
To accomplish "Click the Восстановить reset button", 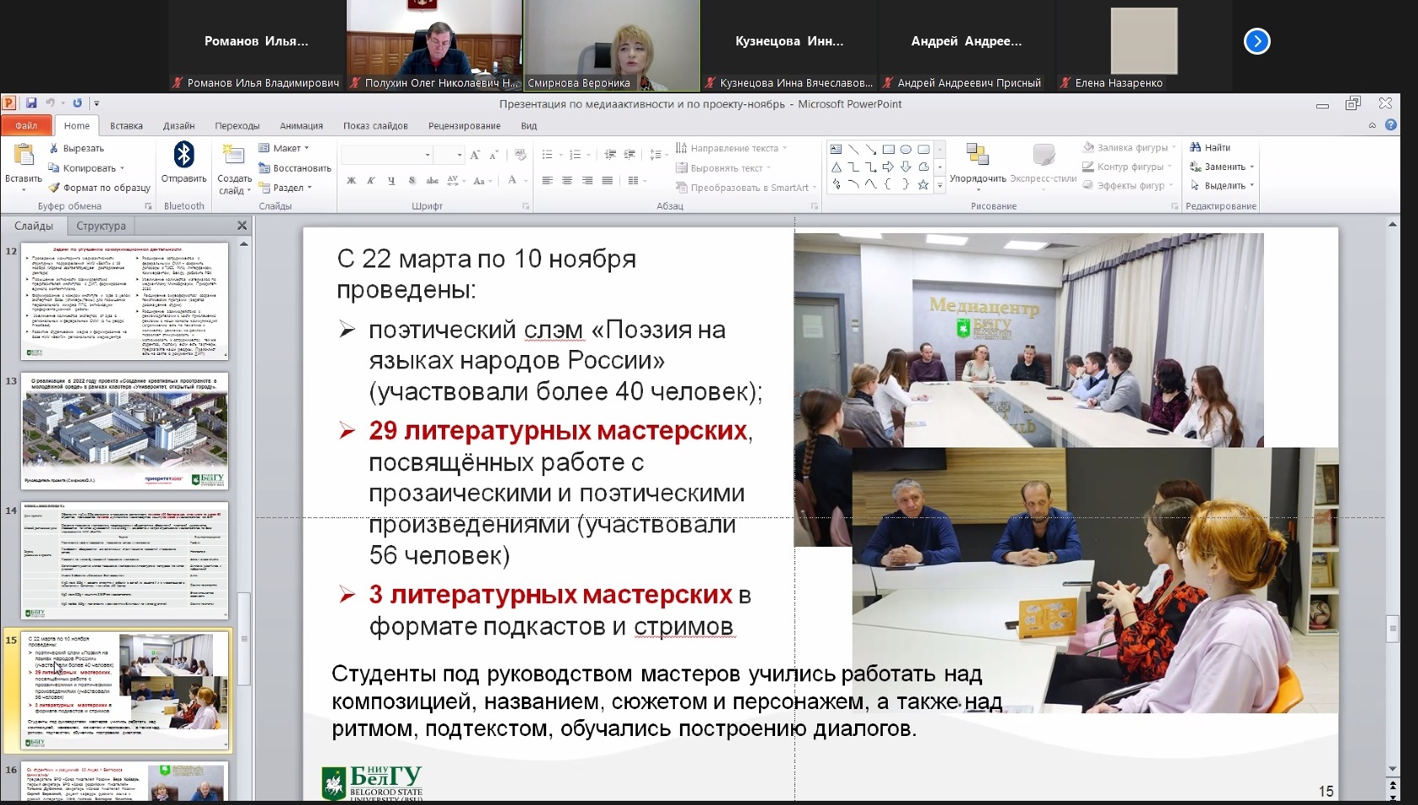I will click(295, 168).
